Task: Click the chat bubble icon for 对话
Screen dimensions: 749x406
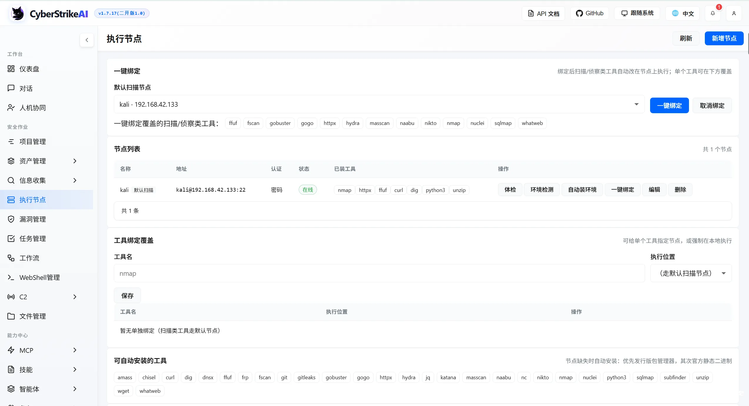Action: (x=11, y=88)
